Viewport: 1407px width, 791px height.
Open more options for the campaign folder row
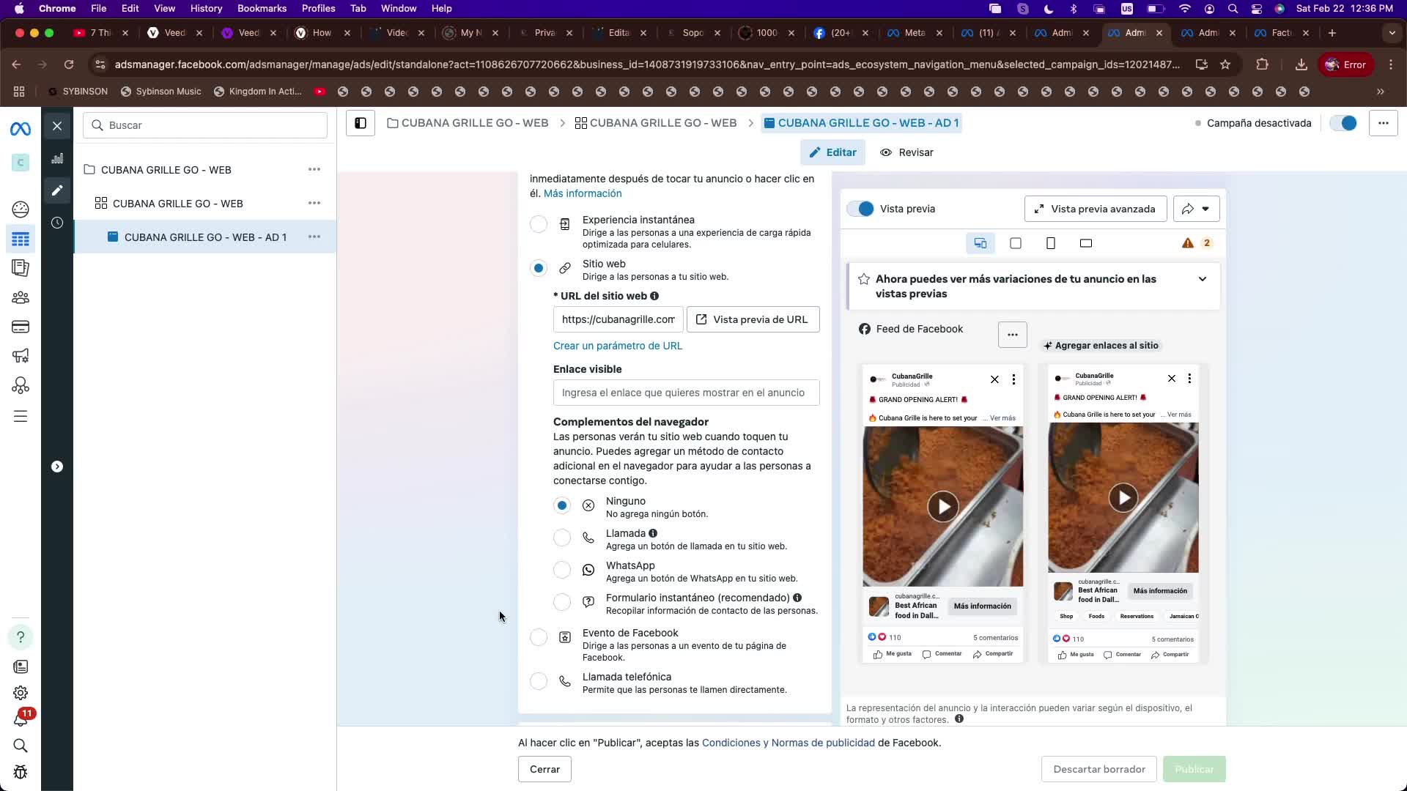314,169
